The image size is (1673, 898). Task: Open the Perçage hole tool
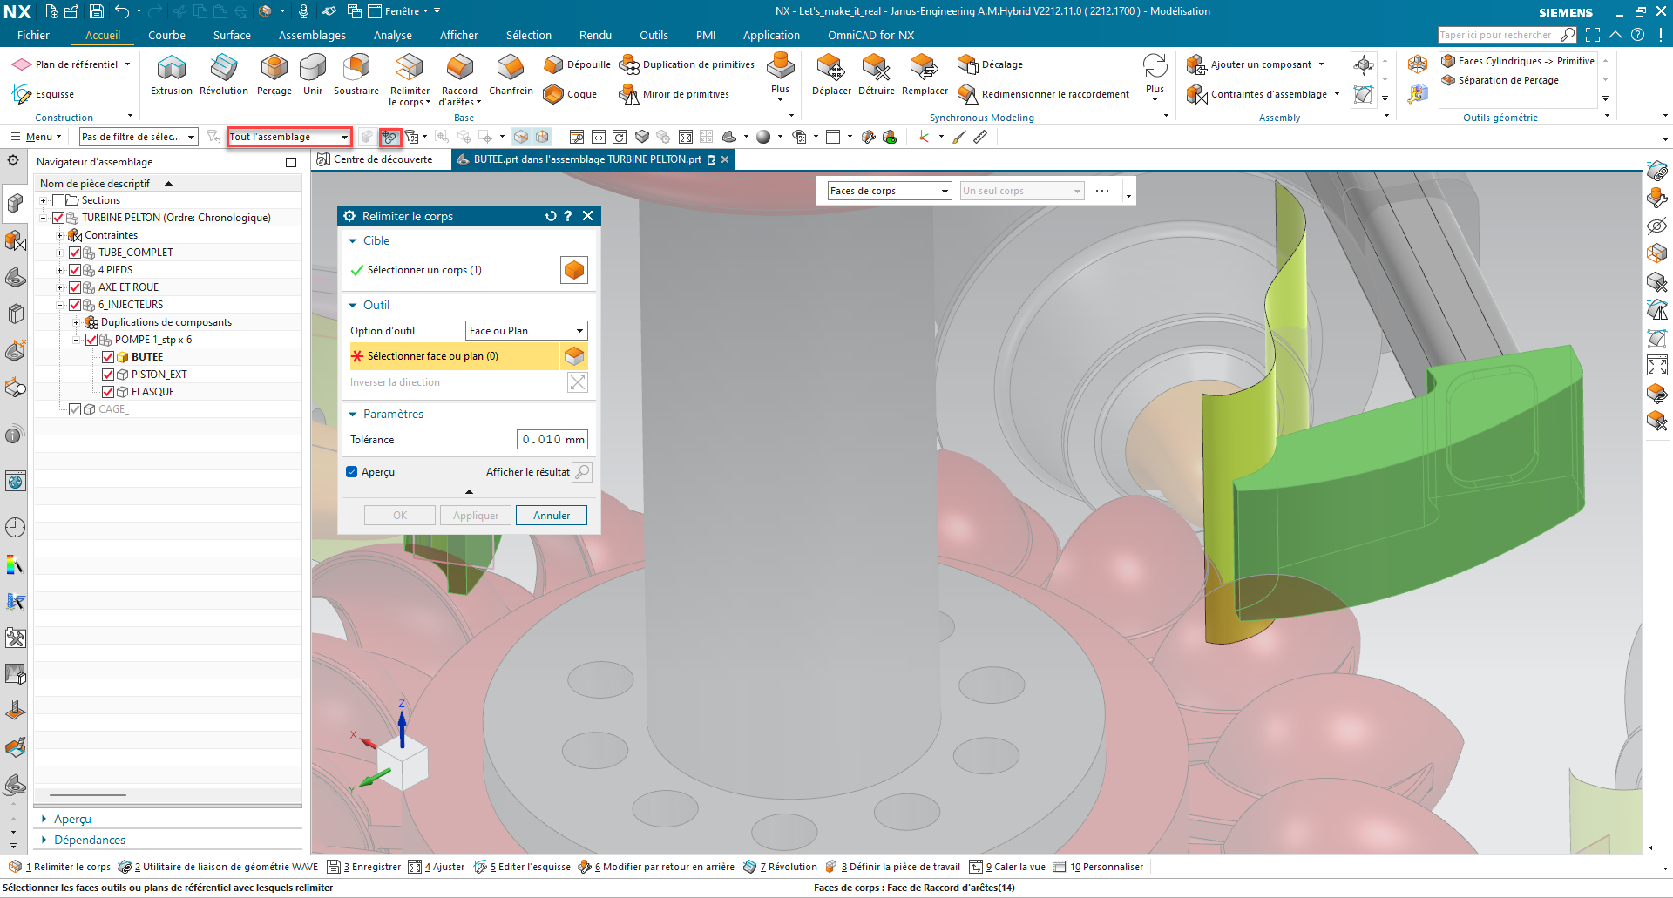tap(274, 75)
